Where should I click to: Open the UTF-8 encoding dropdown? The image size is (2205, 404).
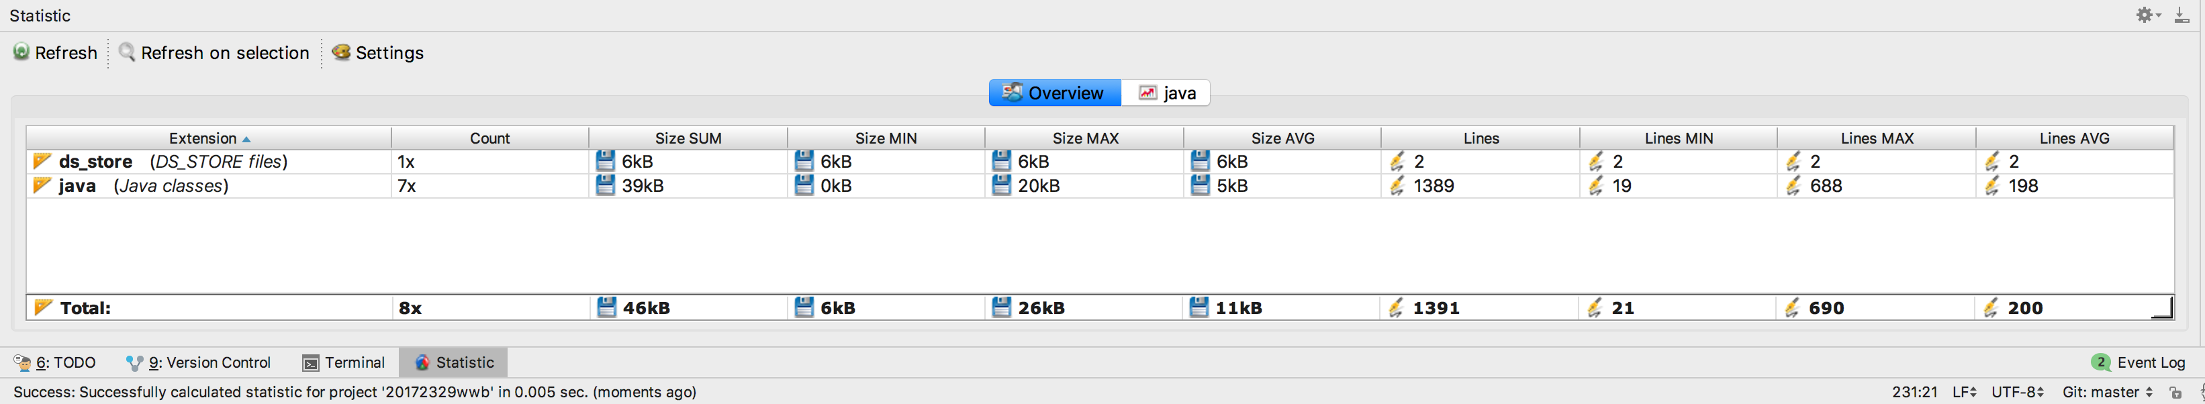pyautogui.click(x=2018, y=392)
